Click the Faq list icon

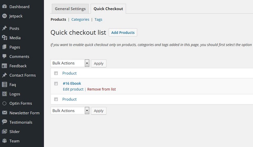pyautogui.click(x=4, y=85)
